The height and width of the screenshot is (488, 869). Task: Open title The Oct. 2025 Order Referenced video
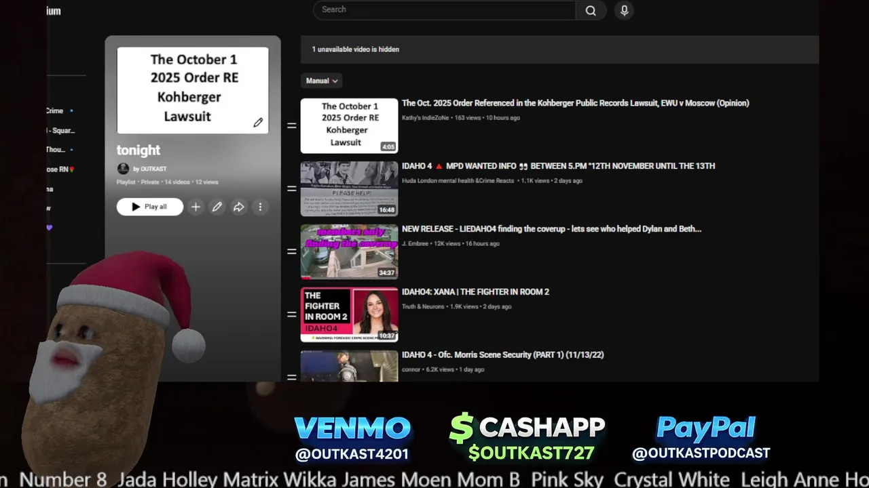[x=575, y=103]
